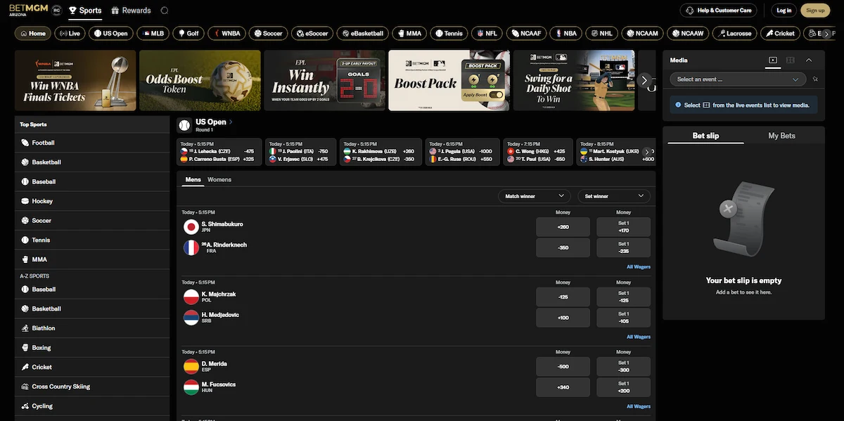The image size is (844, 421).
Task: Choose US Open in sports bar
Action: [x=110, y=33]
